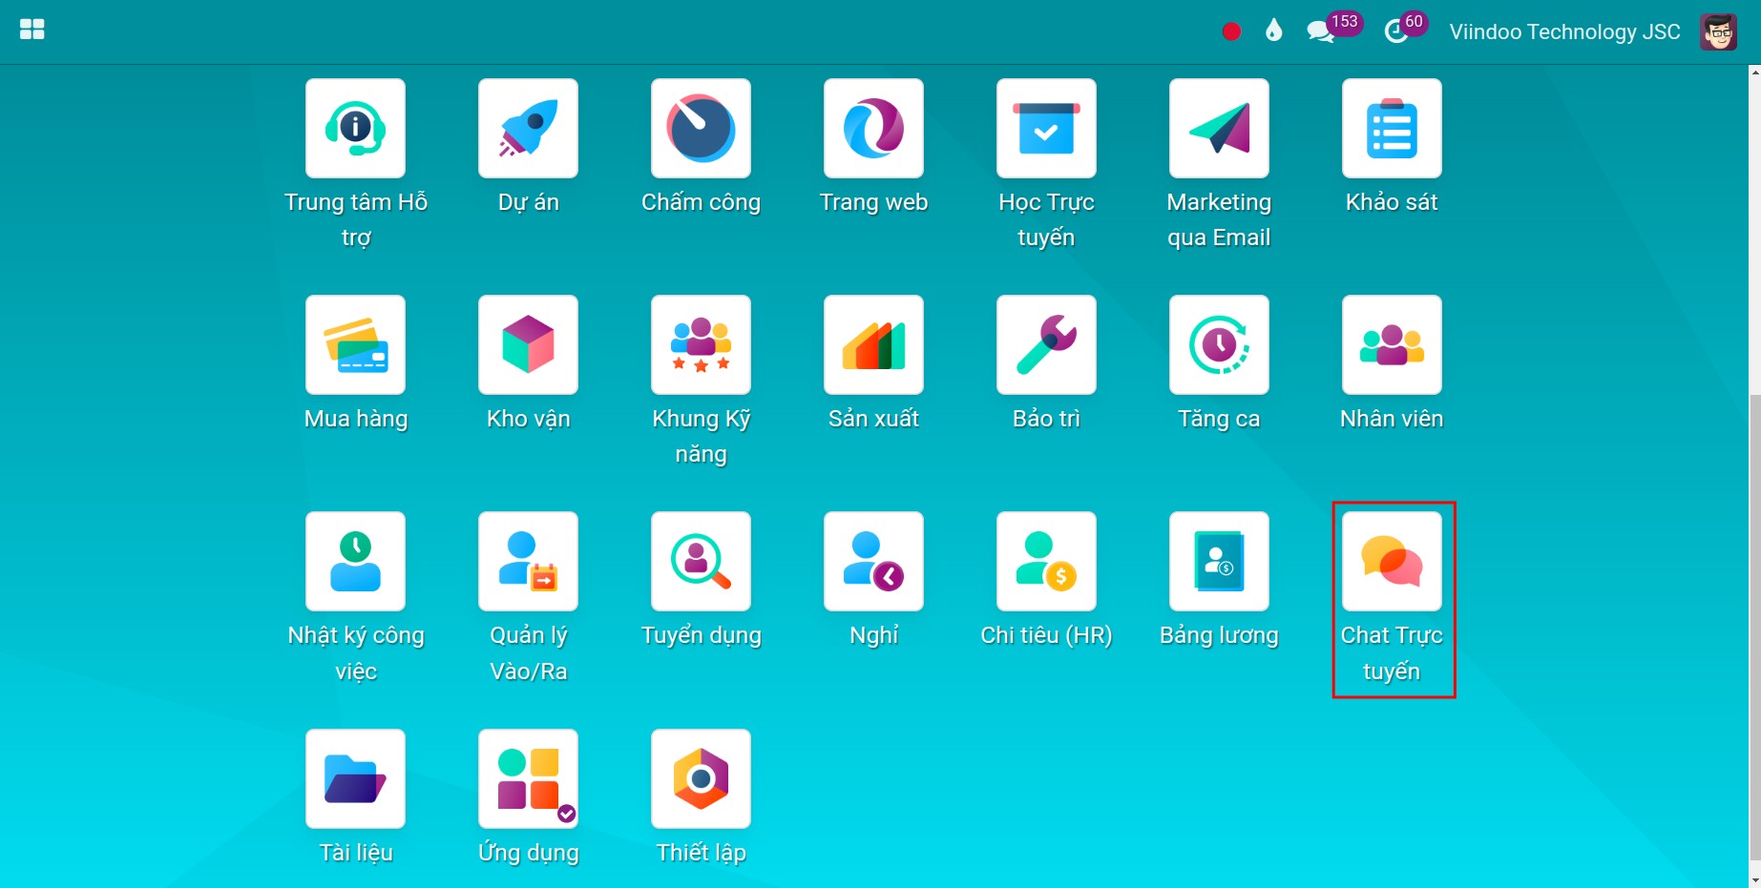
Task: Launch the Chấm công app
Action: click(x=701, y=129)
